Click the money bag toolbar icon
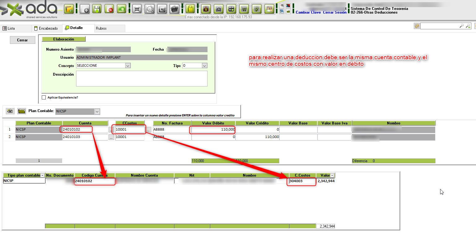Screen dimensions: 476x243 coord(206,9)
